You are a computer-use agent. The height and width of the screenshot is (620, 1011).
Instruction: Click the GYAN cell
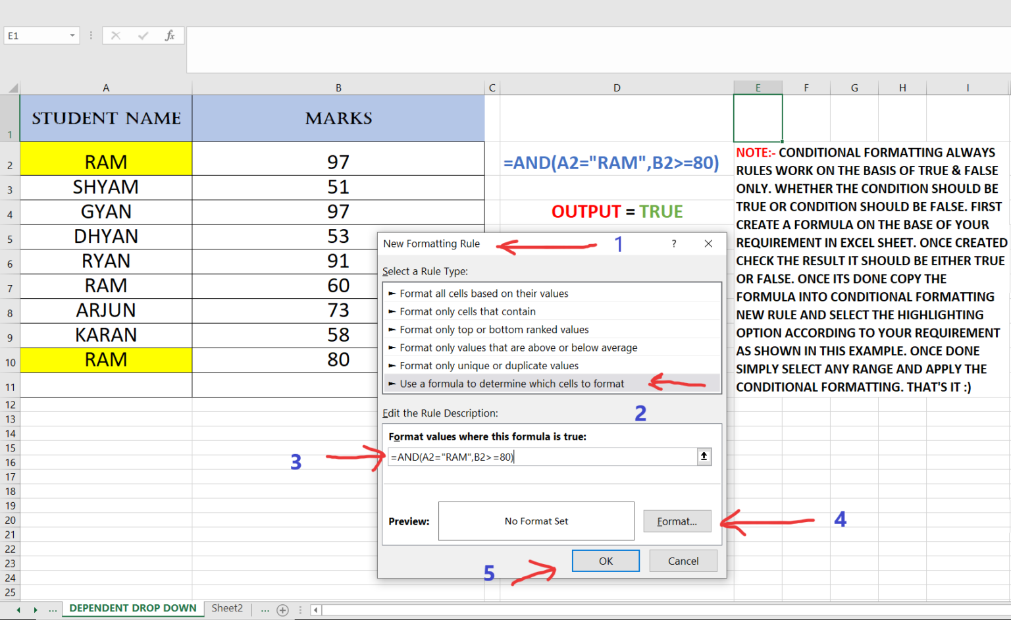[x=106, y=212]
